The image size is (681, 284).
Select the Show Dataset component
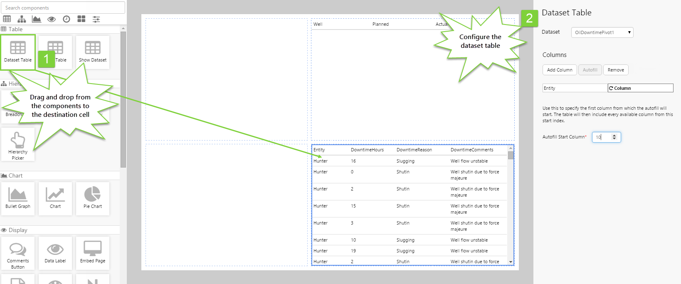(x=93, y=52)
